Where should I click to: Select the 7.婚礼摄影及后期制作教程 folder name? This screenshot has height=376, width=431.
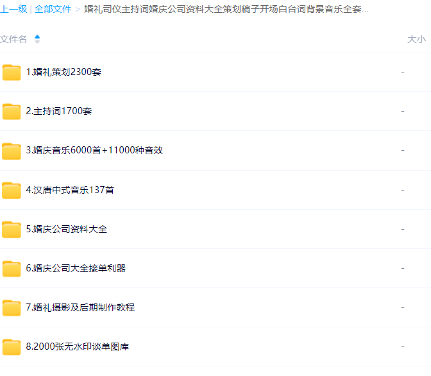(x=80, y=308)
